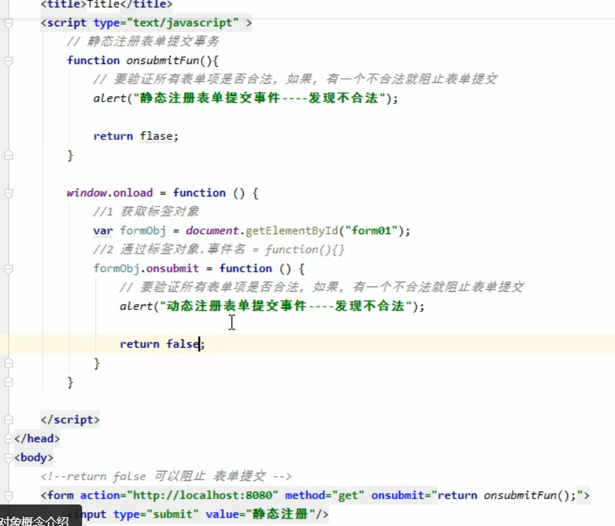Click the method="get" attribute
The width and height of the screenshot is (615, 526).
coord(325,495)
